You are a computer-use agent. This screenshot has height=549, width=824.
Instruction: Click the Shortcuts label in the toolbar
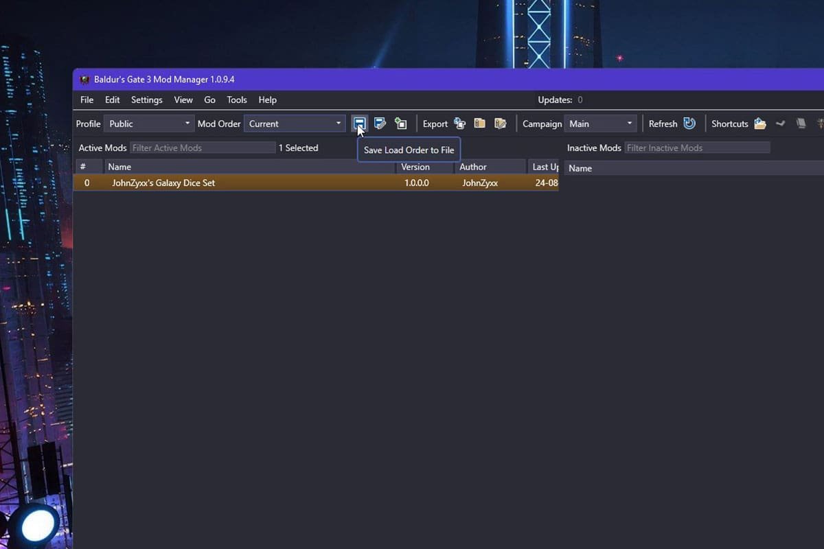(730, 124)
